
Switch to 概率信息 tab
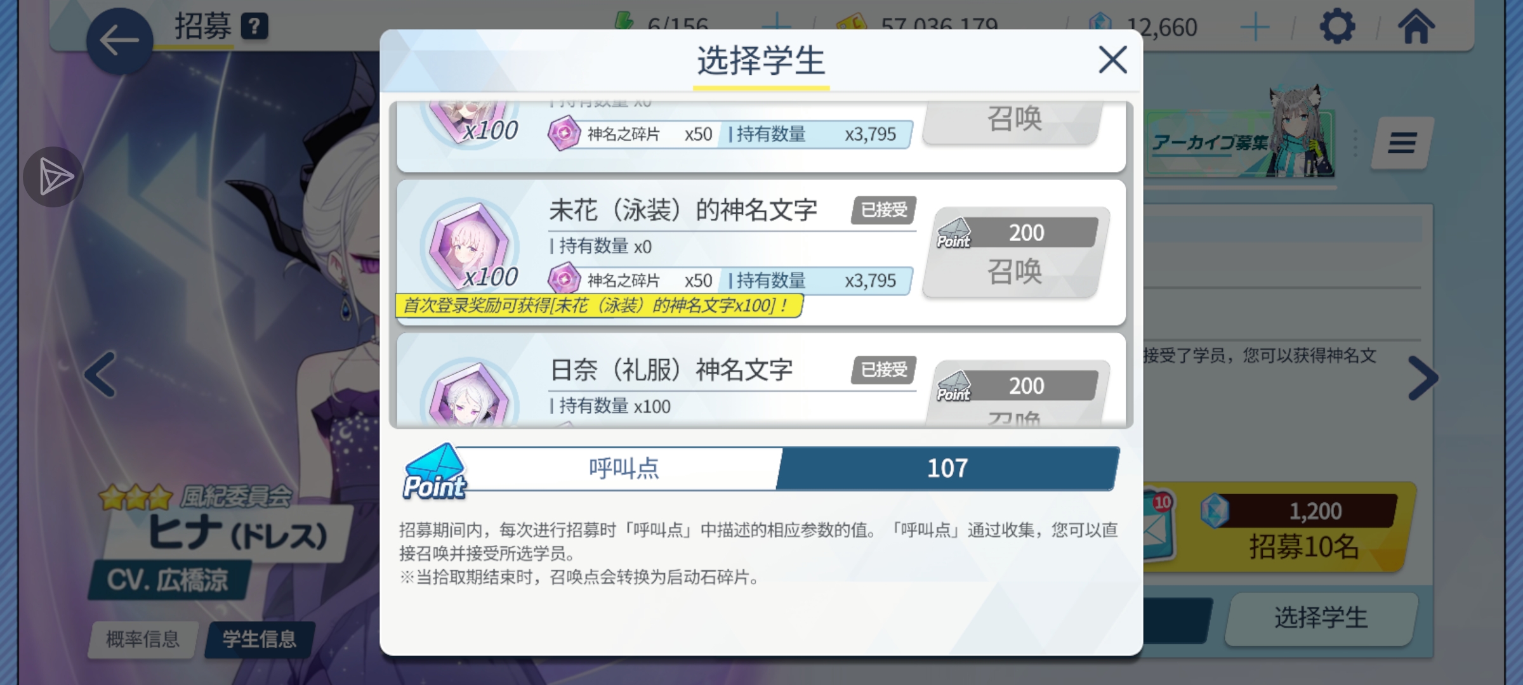(x=143, y=639)
